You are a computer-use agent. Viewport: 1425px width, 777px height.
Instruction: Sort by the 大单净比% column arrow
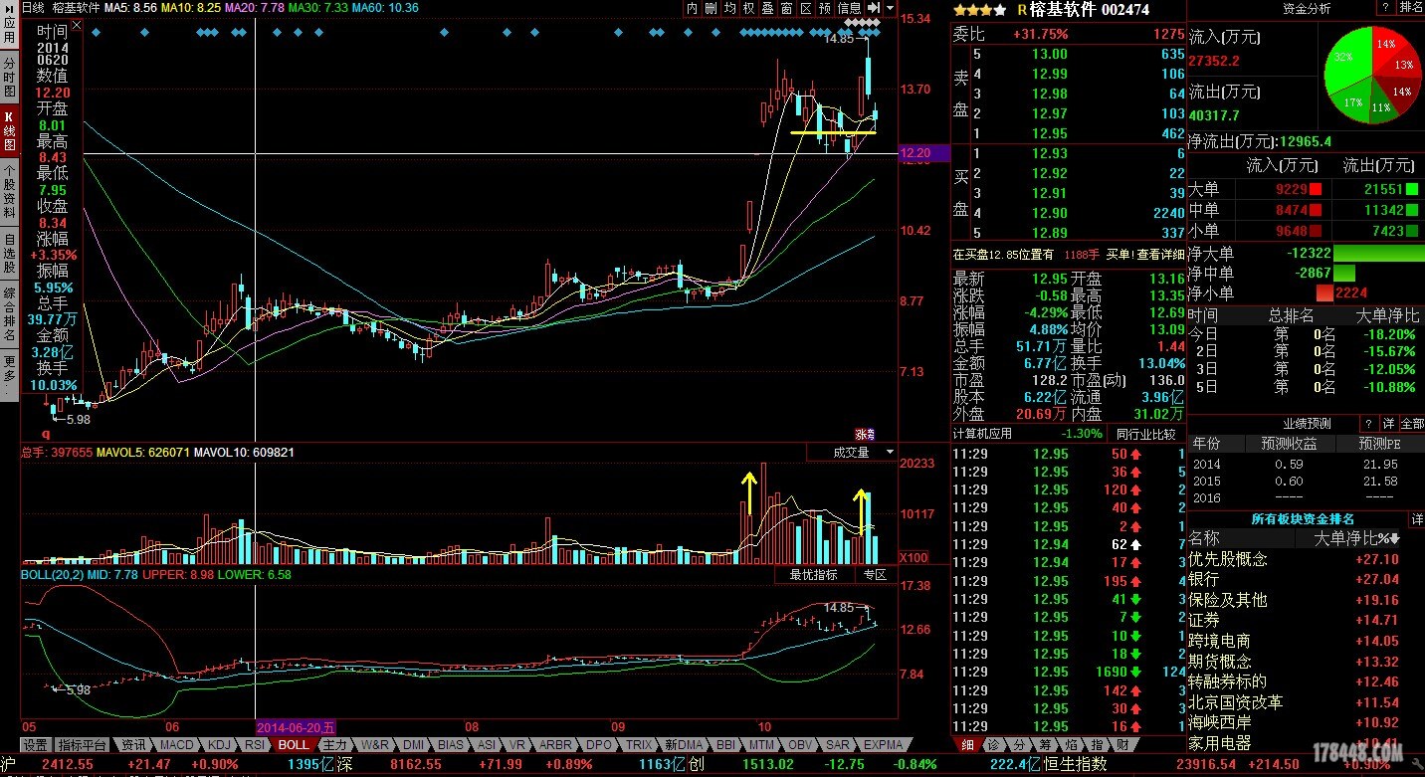click(1393, 539)
